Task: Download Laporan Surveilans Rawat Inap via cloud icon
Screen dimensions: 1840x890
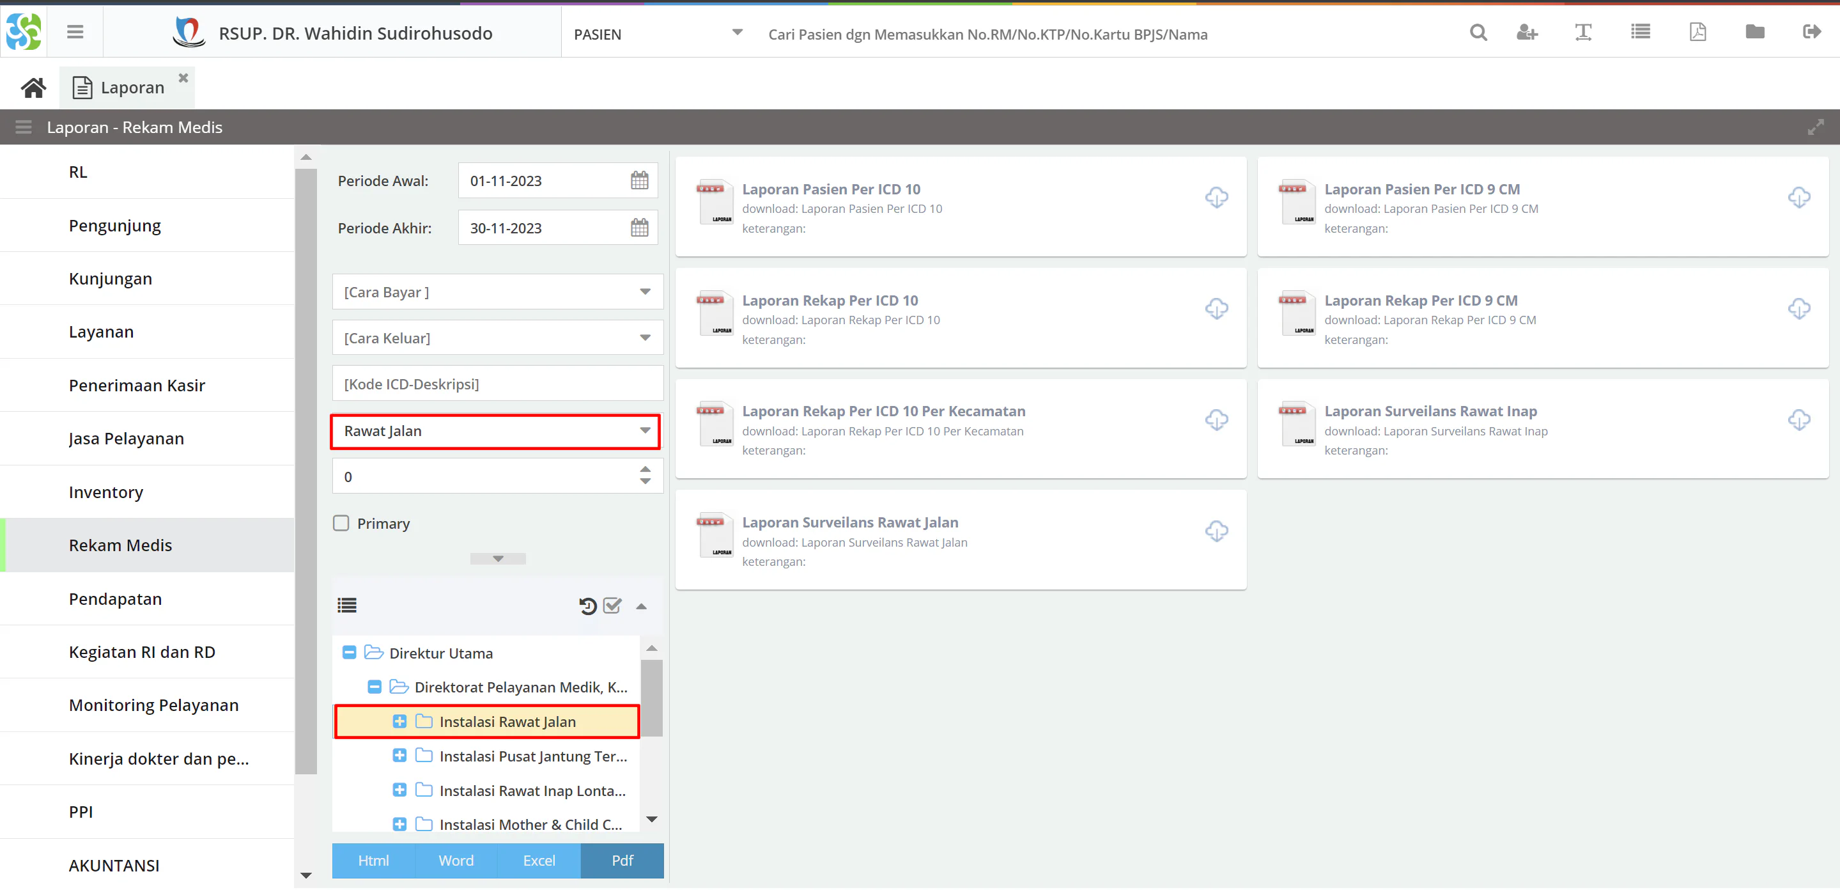Action: 1798,419
